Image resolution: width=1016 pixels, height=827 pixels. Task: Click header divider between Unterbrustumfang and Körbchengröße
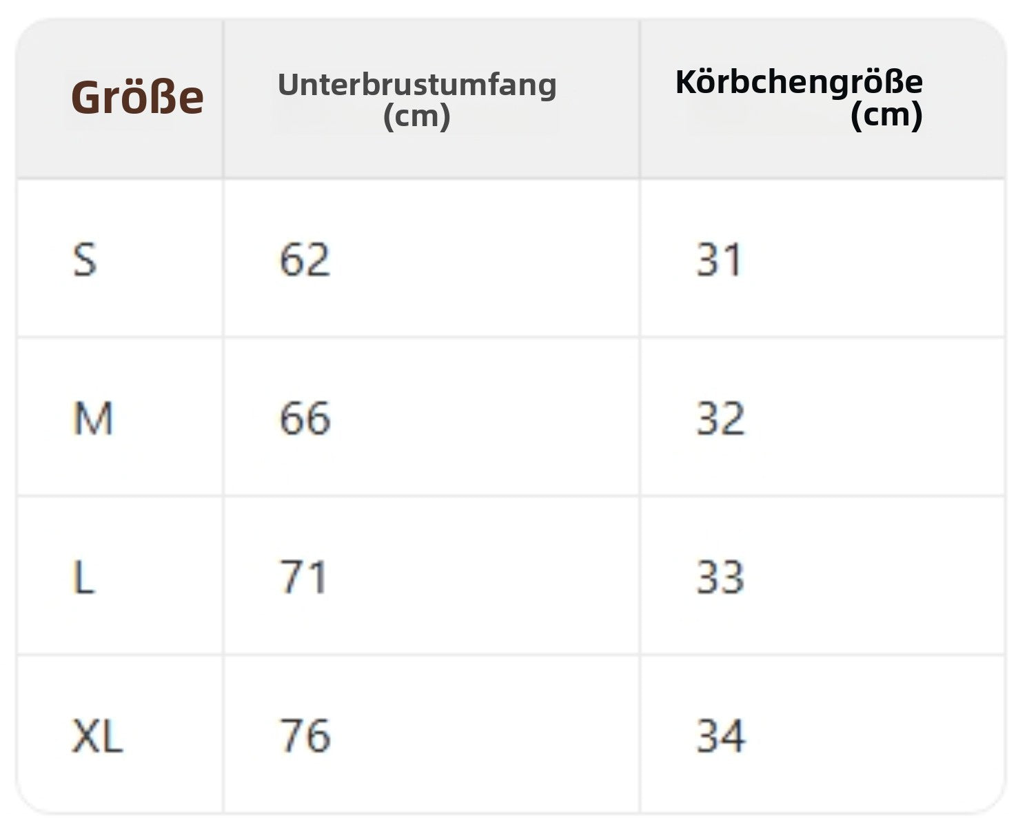[x=640, y=99]
